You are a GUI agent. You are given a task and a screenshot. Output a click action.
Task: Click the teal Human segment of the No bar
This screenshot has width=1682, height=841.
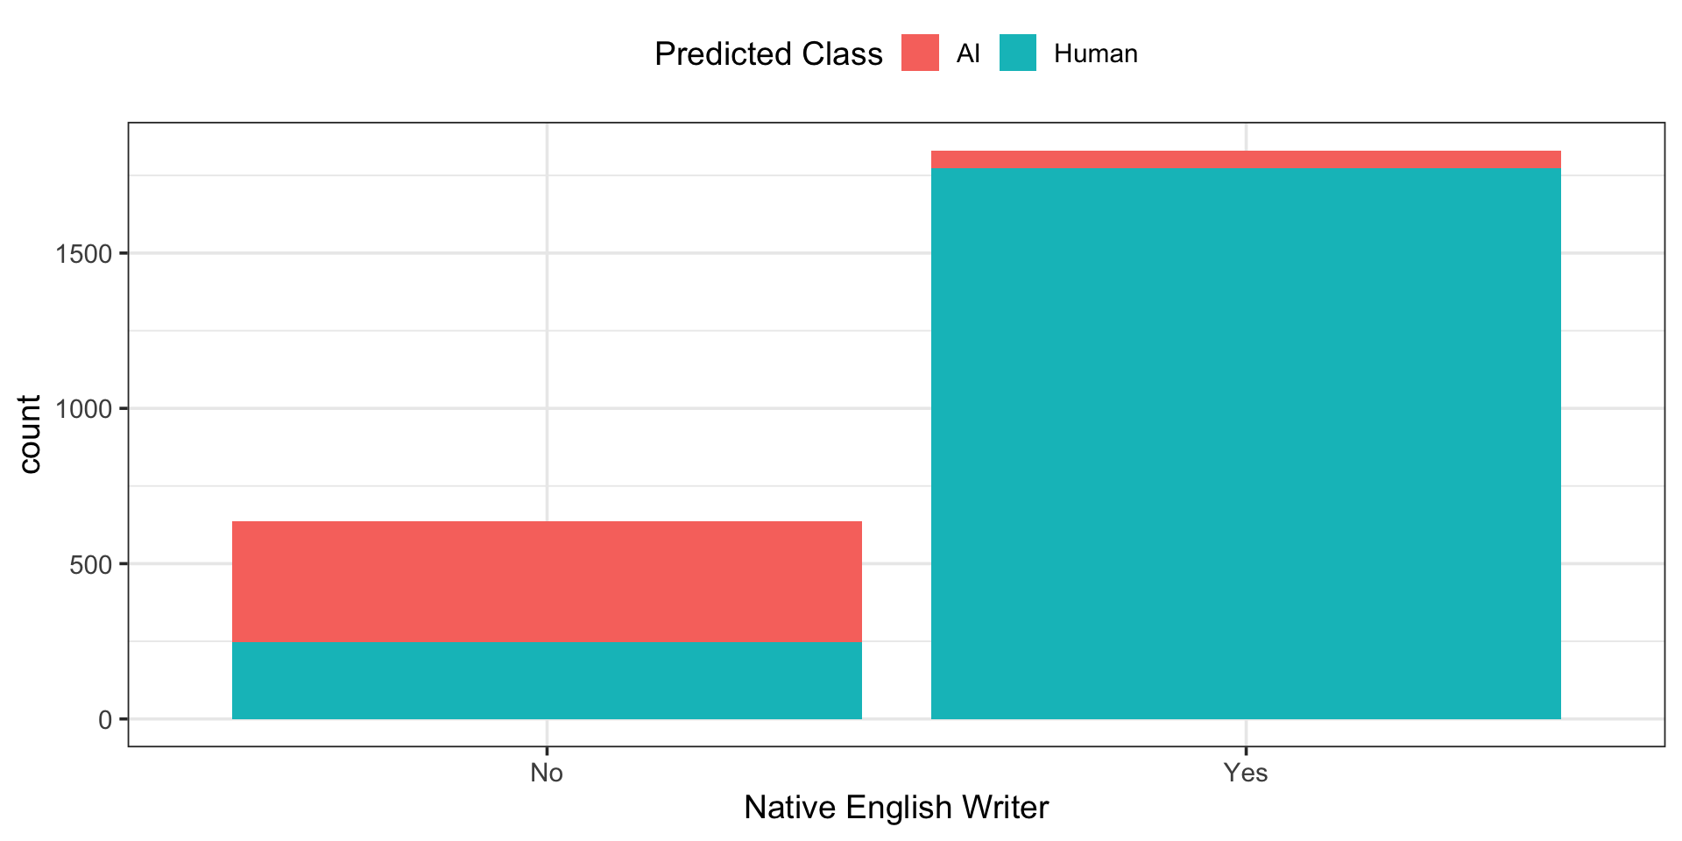click(x=547, y=681)
